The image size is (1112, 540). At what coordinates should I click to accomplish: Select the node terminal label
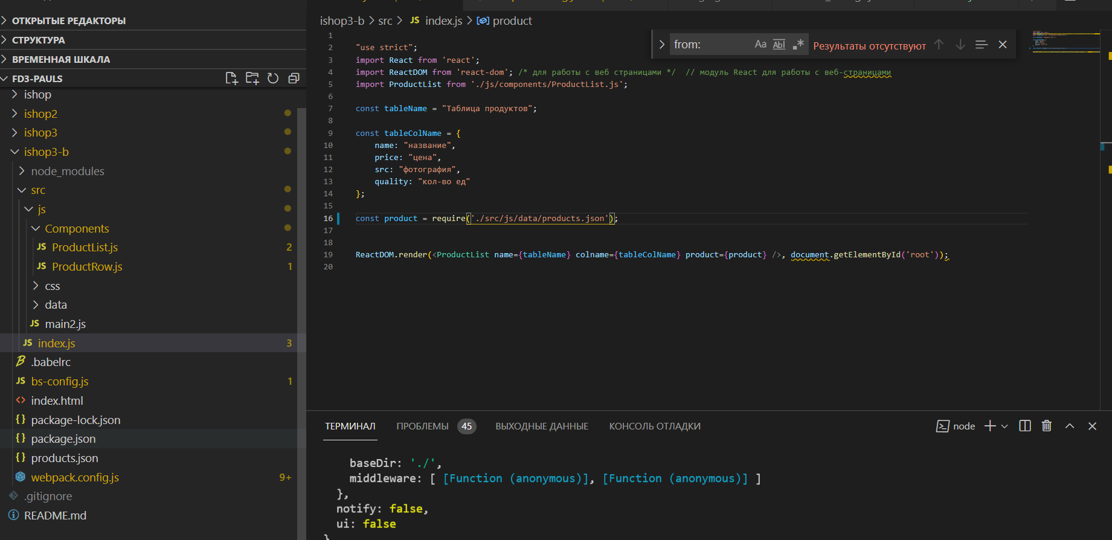(x=956, y=426)
